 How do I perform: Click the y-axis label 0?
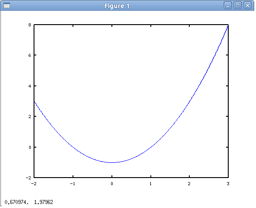pos(30,147)
